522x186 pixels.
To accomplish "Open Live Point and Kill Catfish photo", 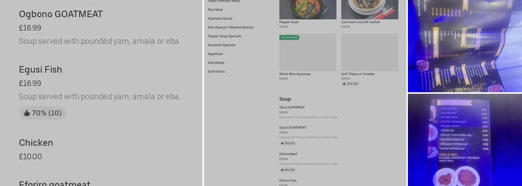I will click(x=370, y=9).
